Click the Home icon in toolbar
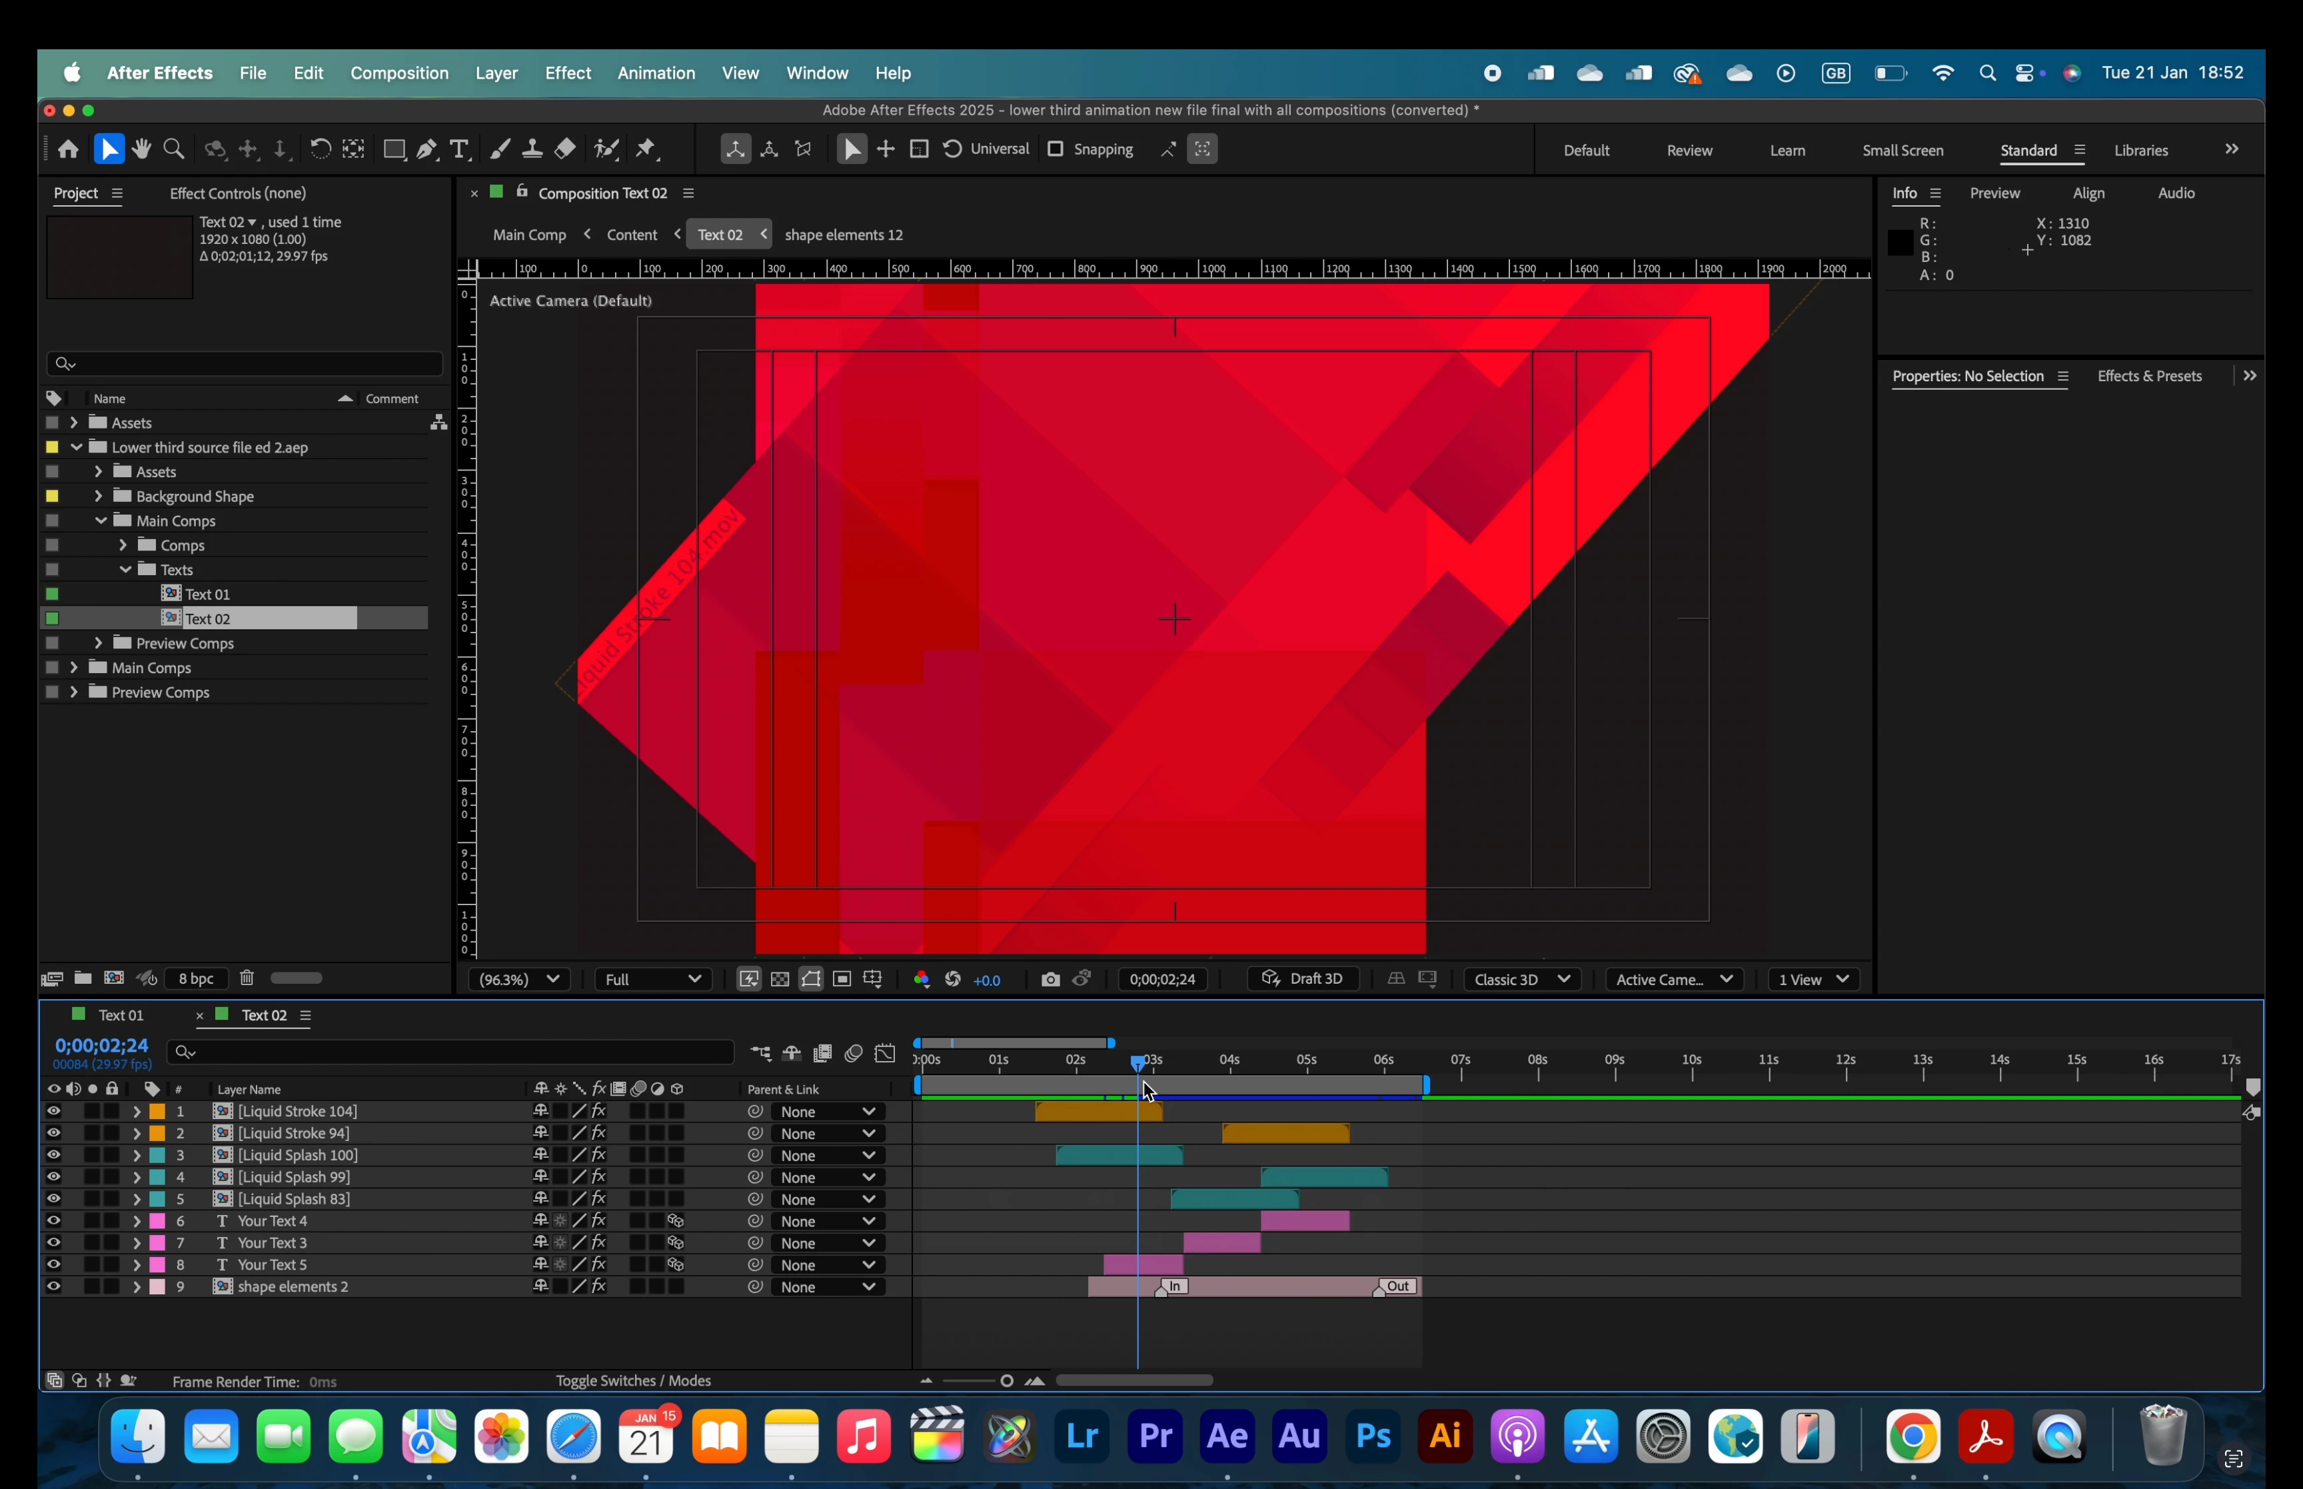2303x1489 pixels. [68, 150]
